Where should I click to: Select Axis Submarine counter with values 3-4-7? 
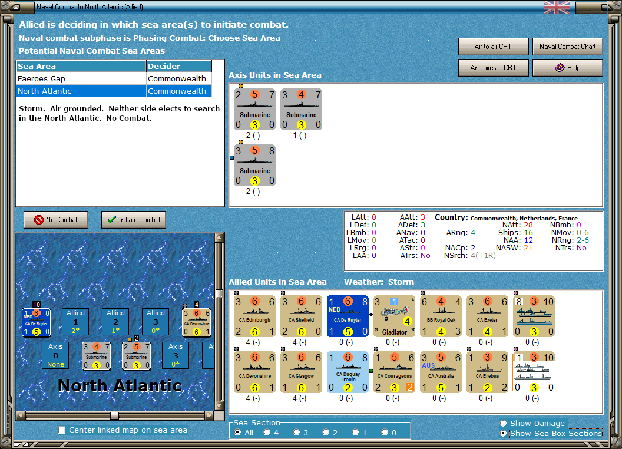[x=301, y=109]
